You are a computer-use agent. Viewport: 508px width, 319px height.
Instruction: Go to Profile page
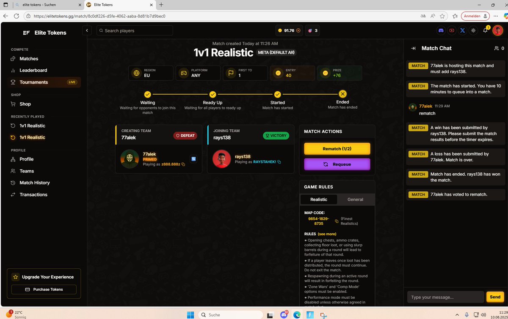[x=26, y=159]
